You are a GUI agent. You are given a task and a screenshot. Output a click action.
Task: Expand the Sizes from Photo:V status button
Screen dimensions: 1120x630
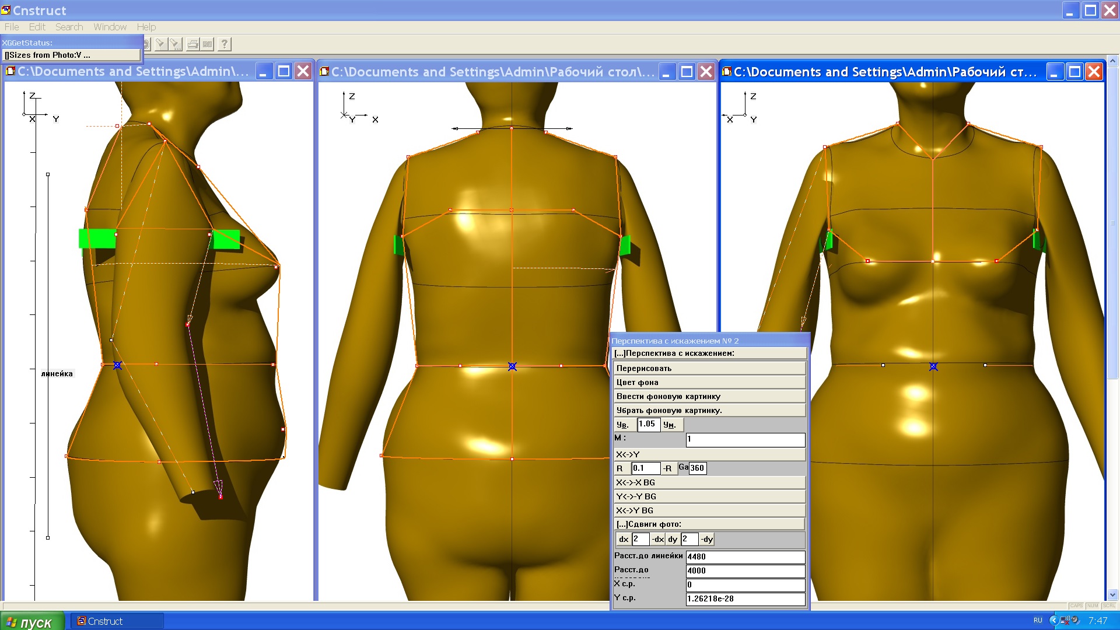pyautogui.click(x=71, y=55)
